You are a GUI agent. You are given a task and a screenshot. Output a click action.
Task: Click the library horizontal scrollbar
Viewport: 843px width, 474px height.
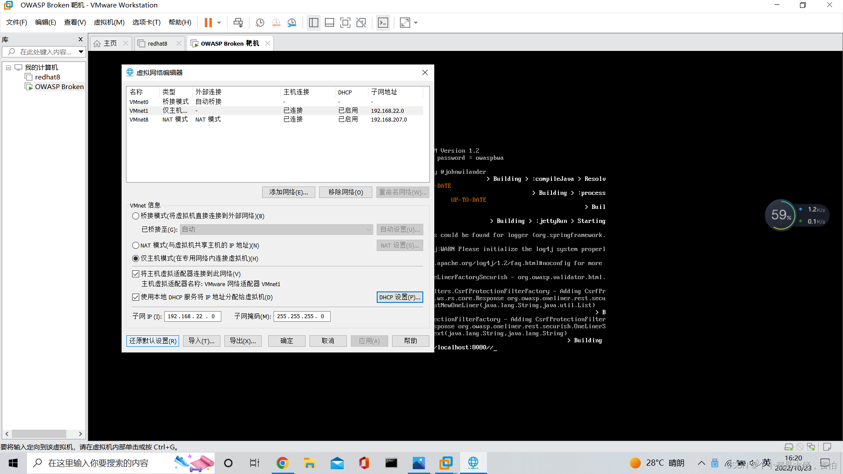(39, 434)
